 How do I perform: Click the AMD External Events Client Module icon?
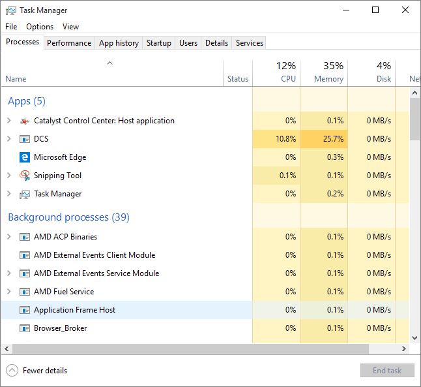point(25,255)
